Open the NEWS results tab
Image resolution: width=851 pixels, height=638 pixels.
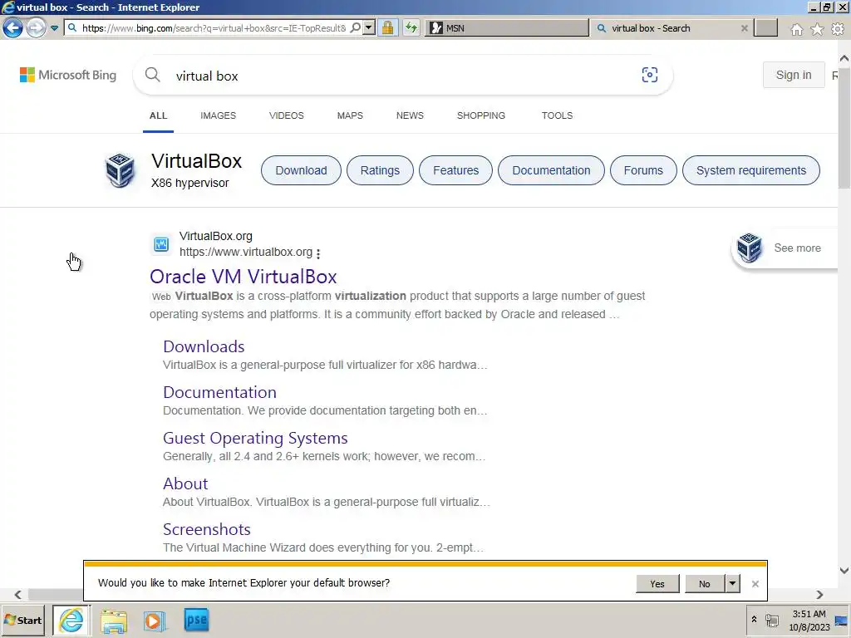(x=410, y=115)
